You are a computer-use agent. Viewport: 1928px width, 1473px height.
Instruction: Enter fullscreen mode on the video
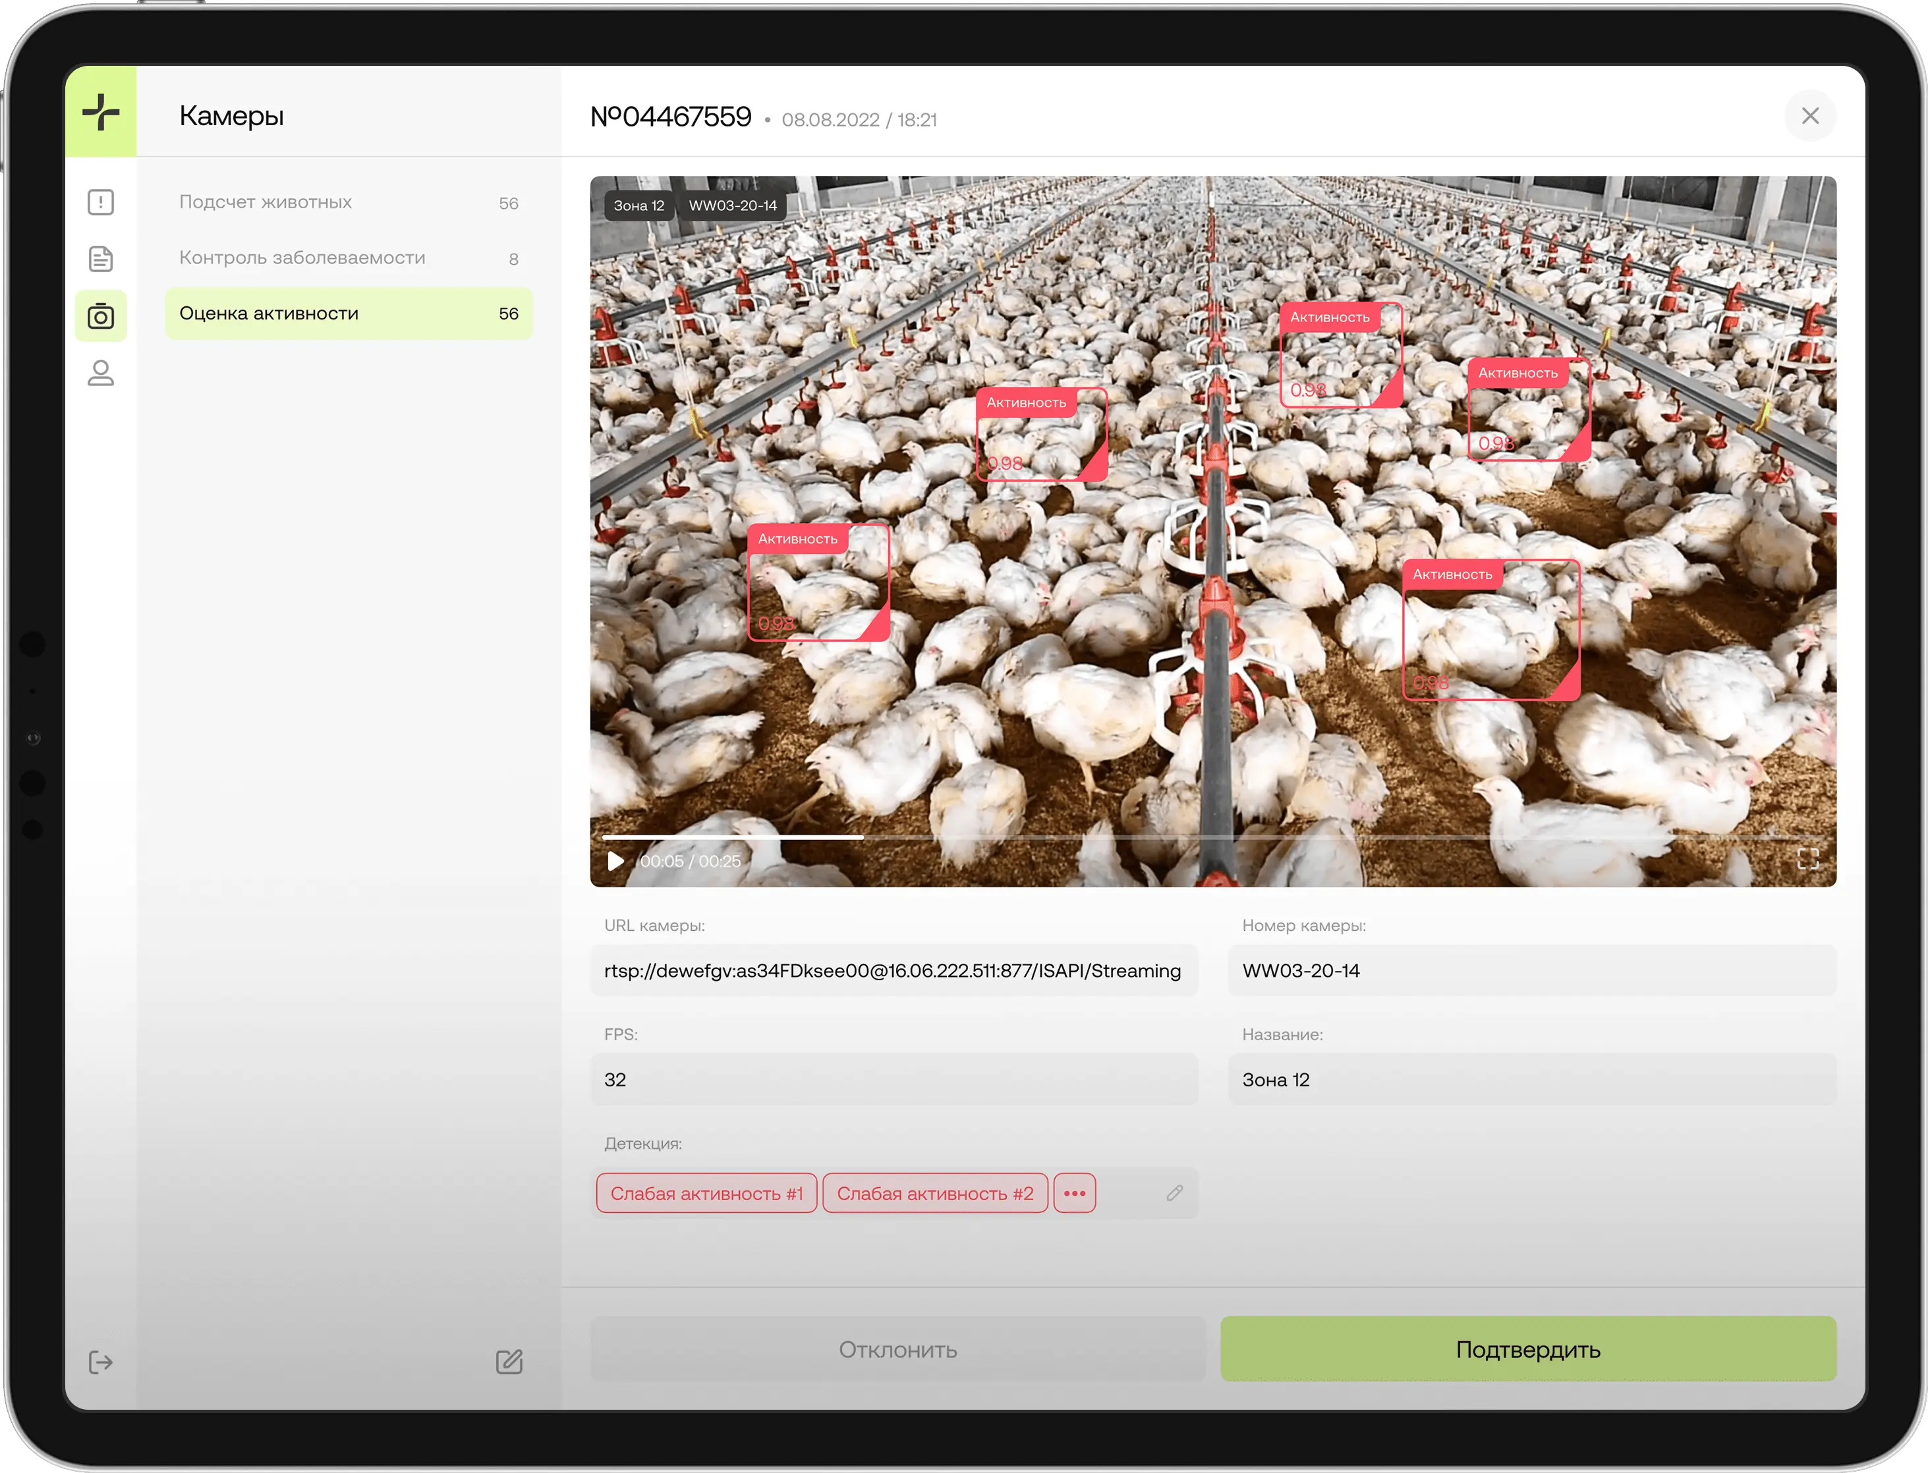pos(1807,858)
